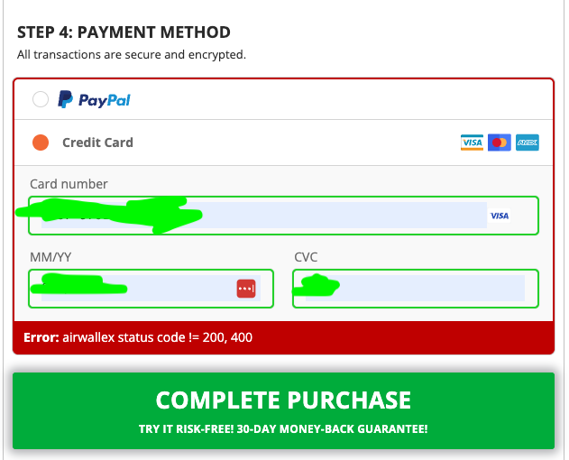Click the Complete Purchase button

tap(283, 410)
